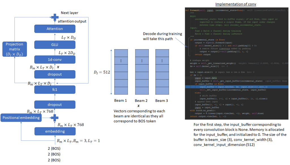Select the fc1 block
Viewport: 290px width, 165px height.
(x=55, y=90)
